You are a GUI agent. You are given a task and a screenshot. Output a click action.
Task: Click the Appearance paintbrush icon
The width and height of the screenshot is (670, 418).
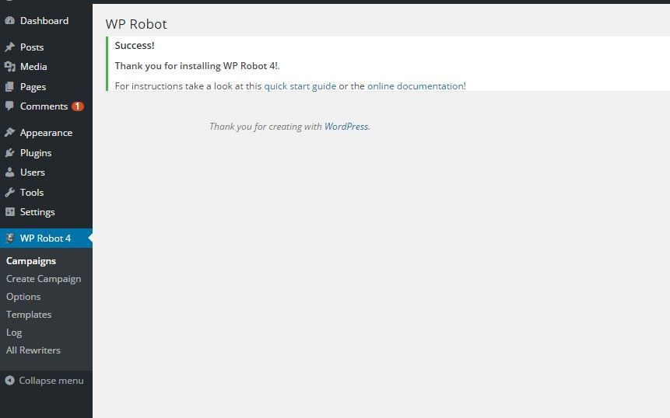click(10, 133)
